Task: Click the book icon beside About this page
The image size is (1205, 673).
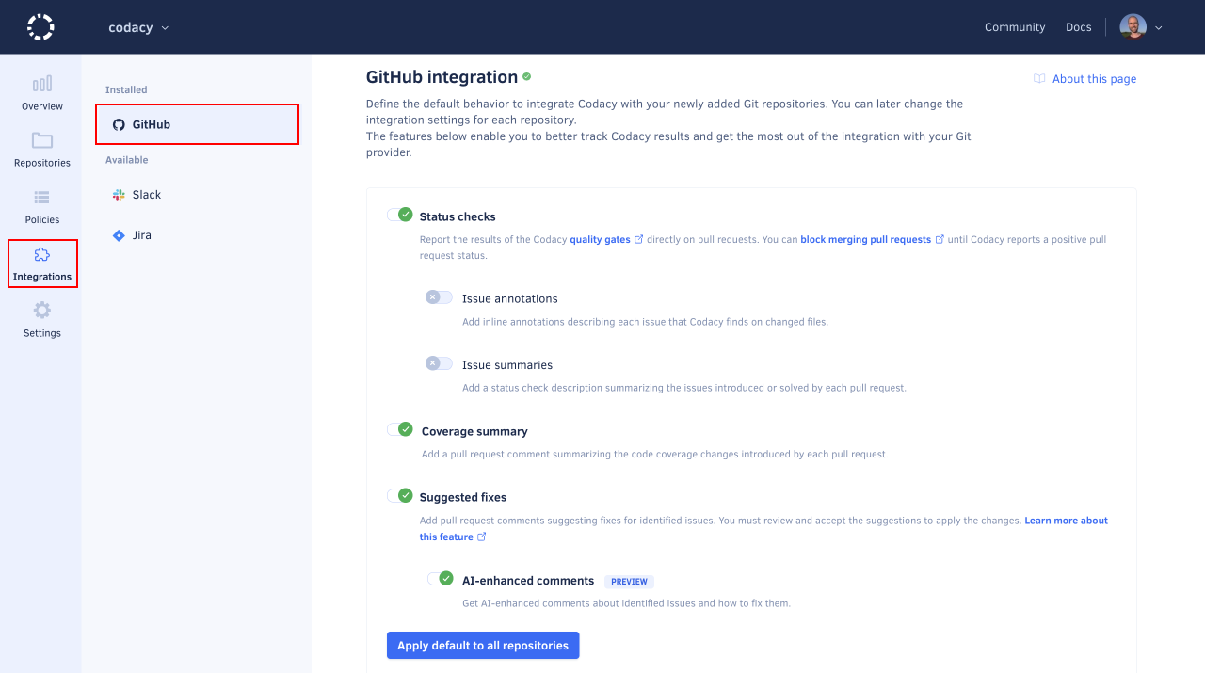Action: pos(1039,79)
